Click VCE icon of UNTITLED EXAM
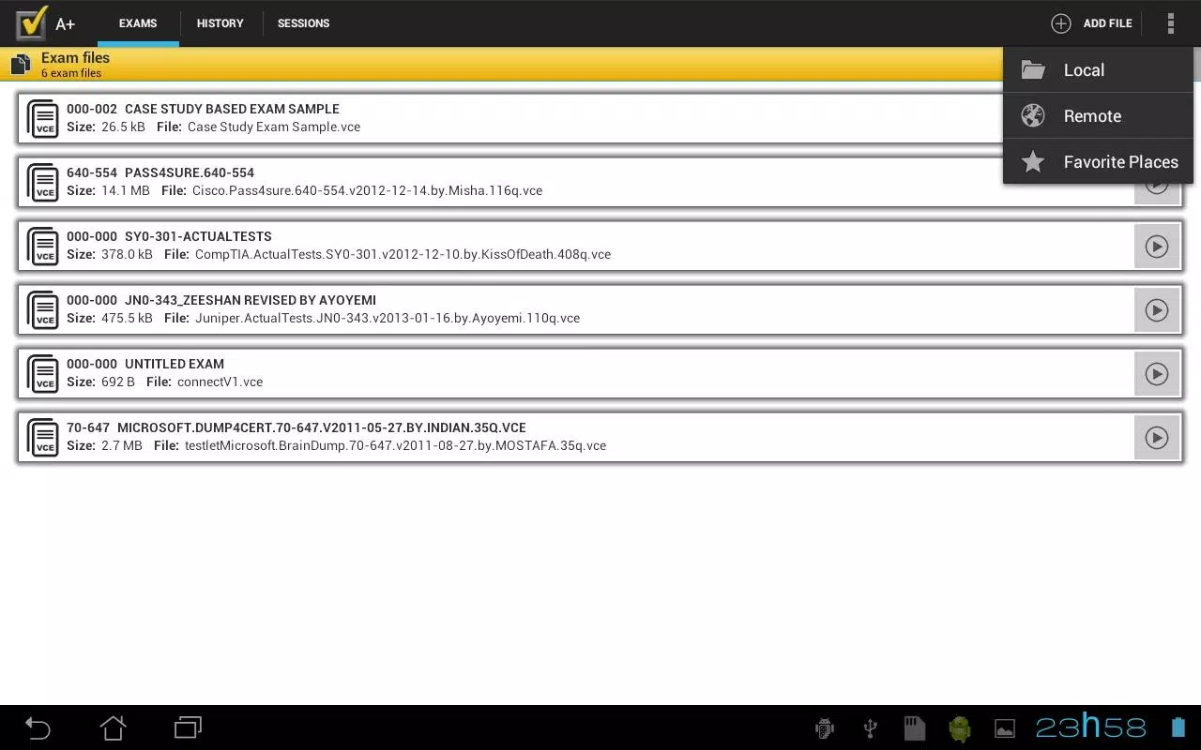 tap(43, 373)
